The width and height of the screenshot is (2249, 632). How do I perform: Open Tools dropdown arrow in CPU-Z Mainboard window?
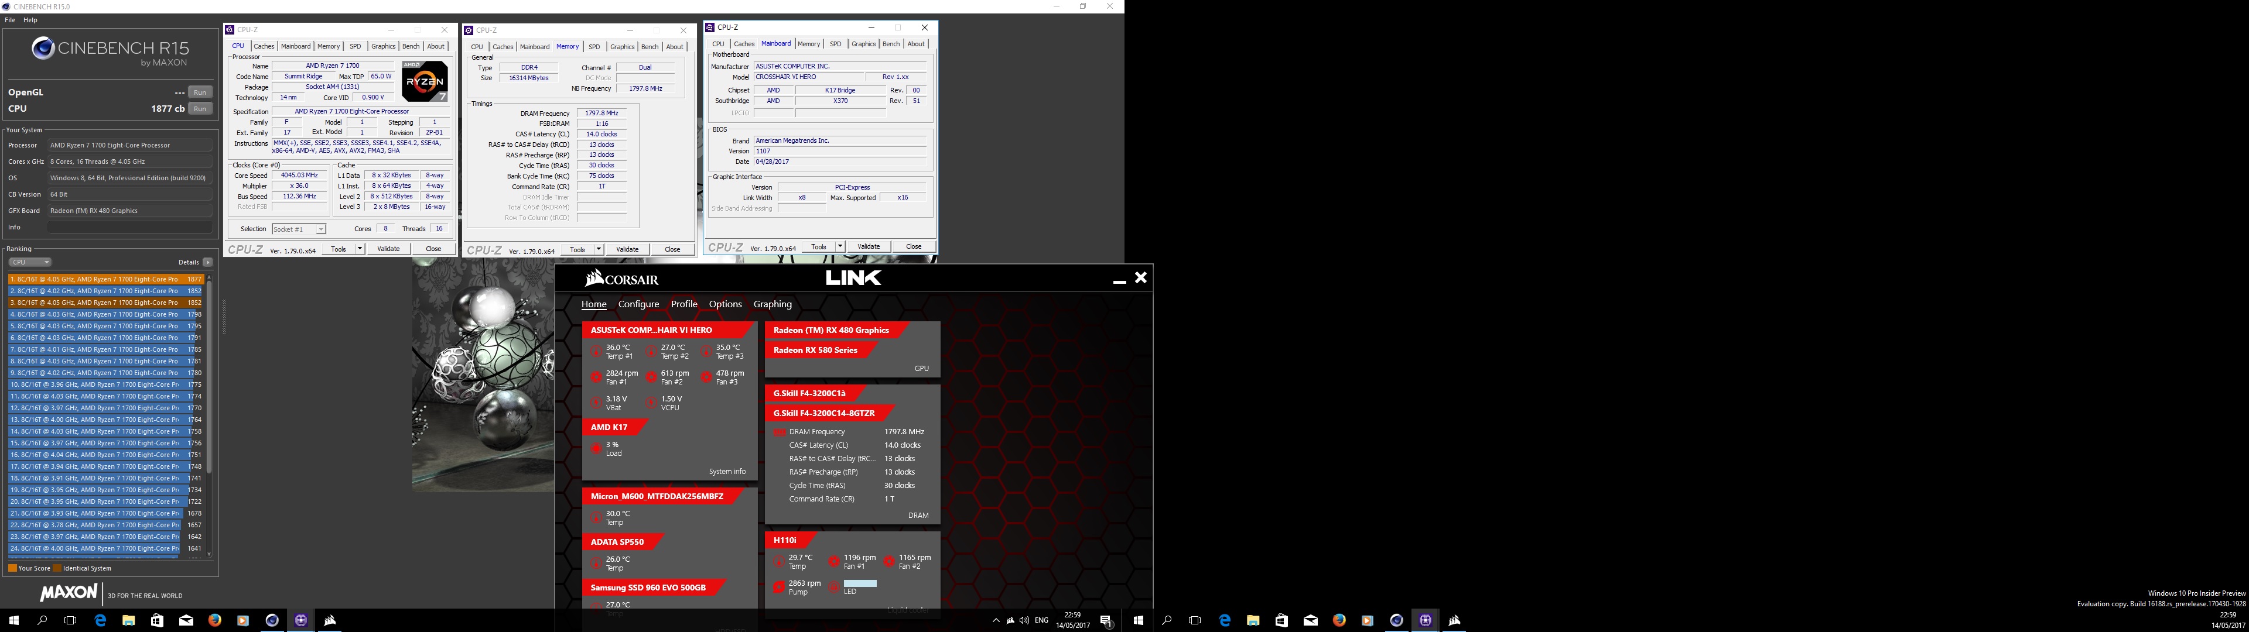[x=840, y=247]
